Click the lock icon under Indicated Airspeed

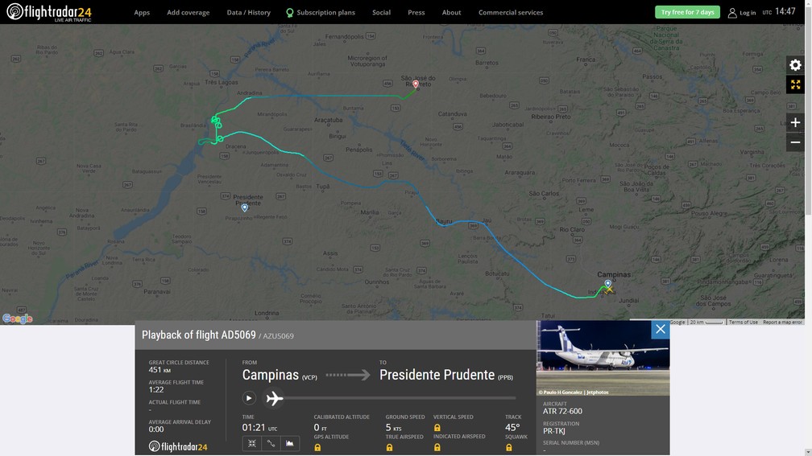point(437,447)
